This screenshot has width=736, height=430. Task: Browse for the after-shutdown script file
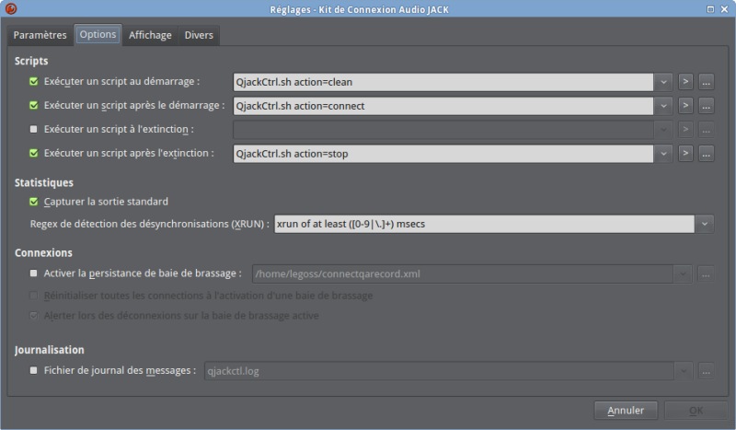[x=707, y=153]
